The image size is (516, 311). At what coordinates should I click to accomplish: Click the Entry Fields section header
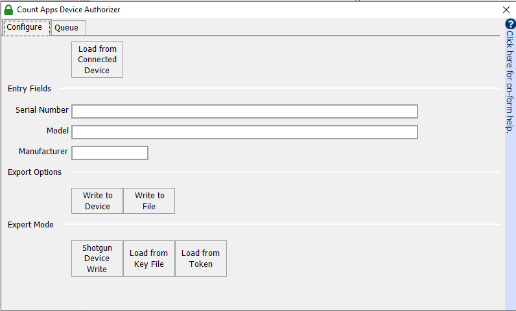29,89
